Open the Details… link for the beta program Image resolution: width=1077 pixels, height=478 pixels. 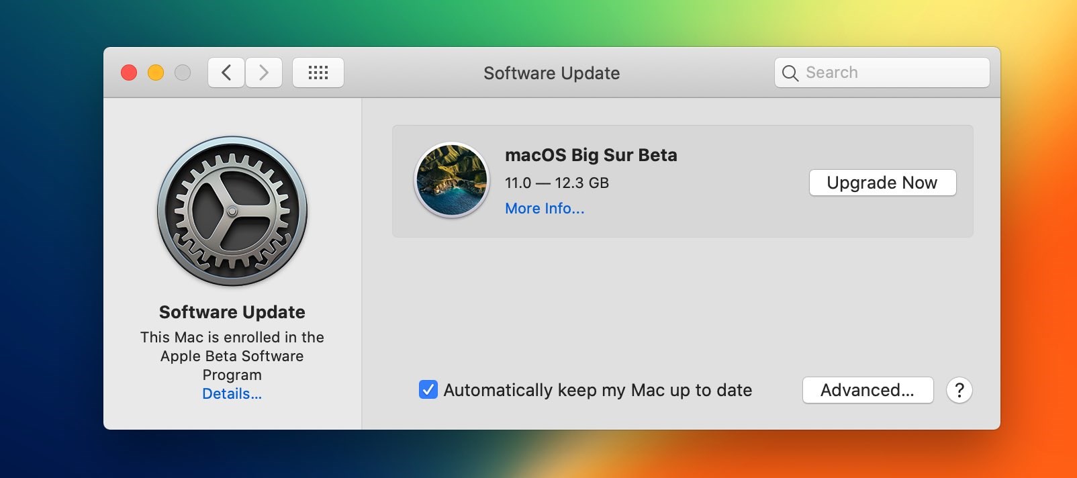pos(232,394)
